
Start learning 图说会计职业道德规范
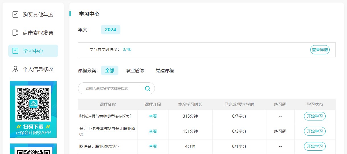tap(315, 146)
